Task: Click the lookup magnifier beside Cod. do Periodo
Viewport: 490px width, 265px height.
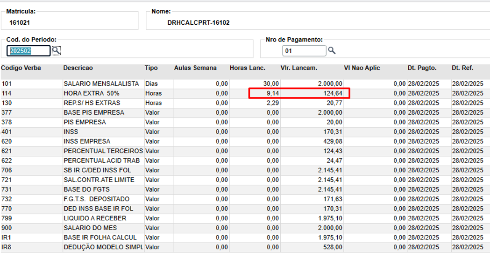Action: pos(56,50)
